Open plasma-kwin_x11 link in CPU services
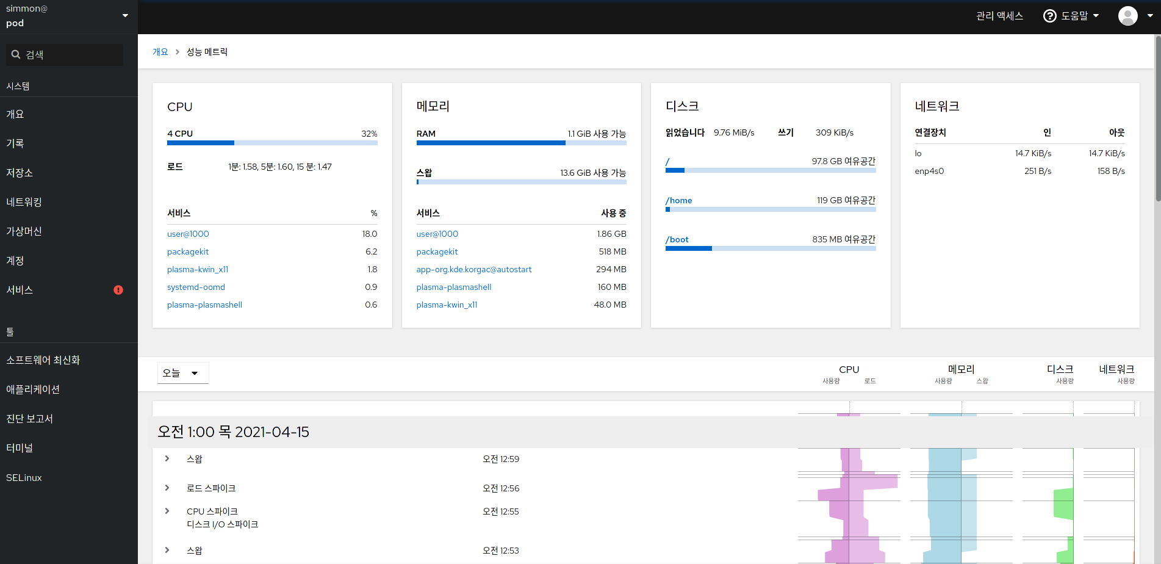The height and width of the screenshot is (564, 1161). coord(198,269)
